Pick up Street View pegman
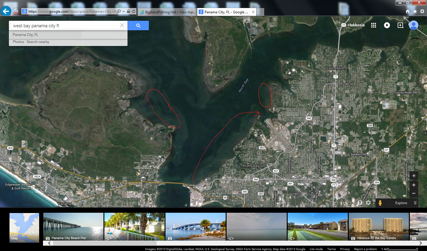This screenshot has width=427, height=251. 380,203
